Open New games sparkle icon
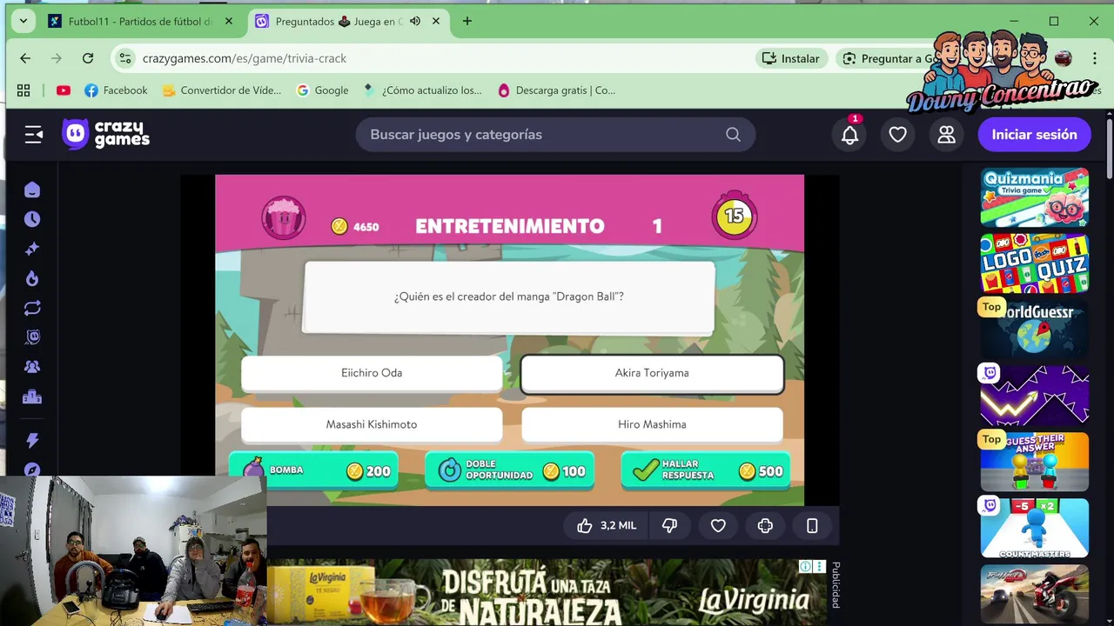This screenshot has height=626, width=1114. point(32,249)
